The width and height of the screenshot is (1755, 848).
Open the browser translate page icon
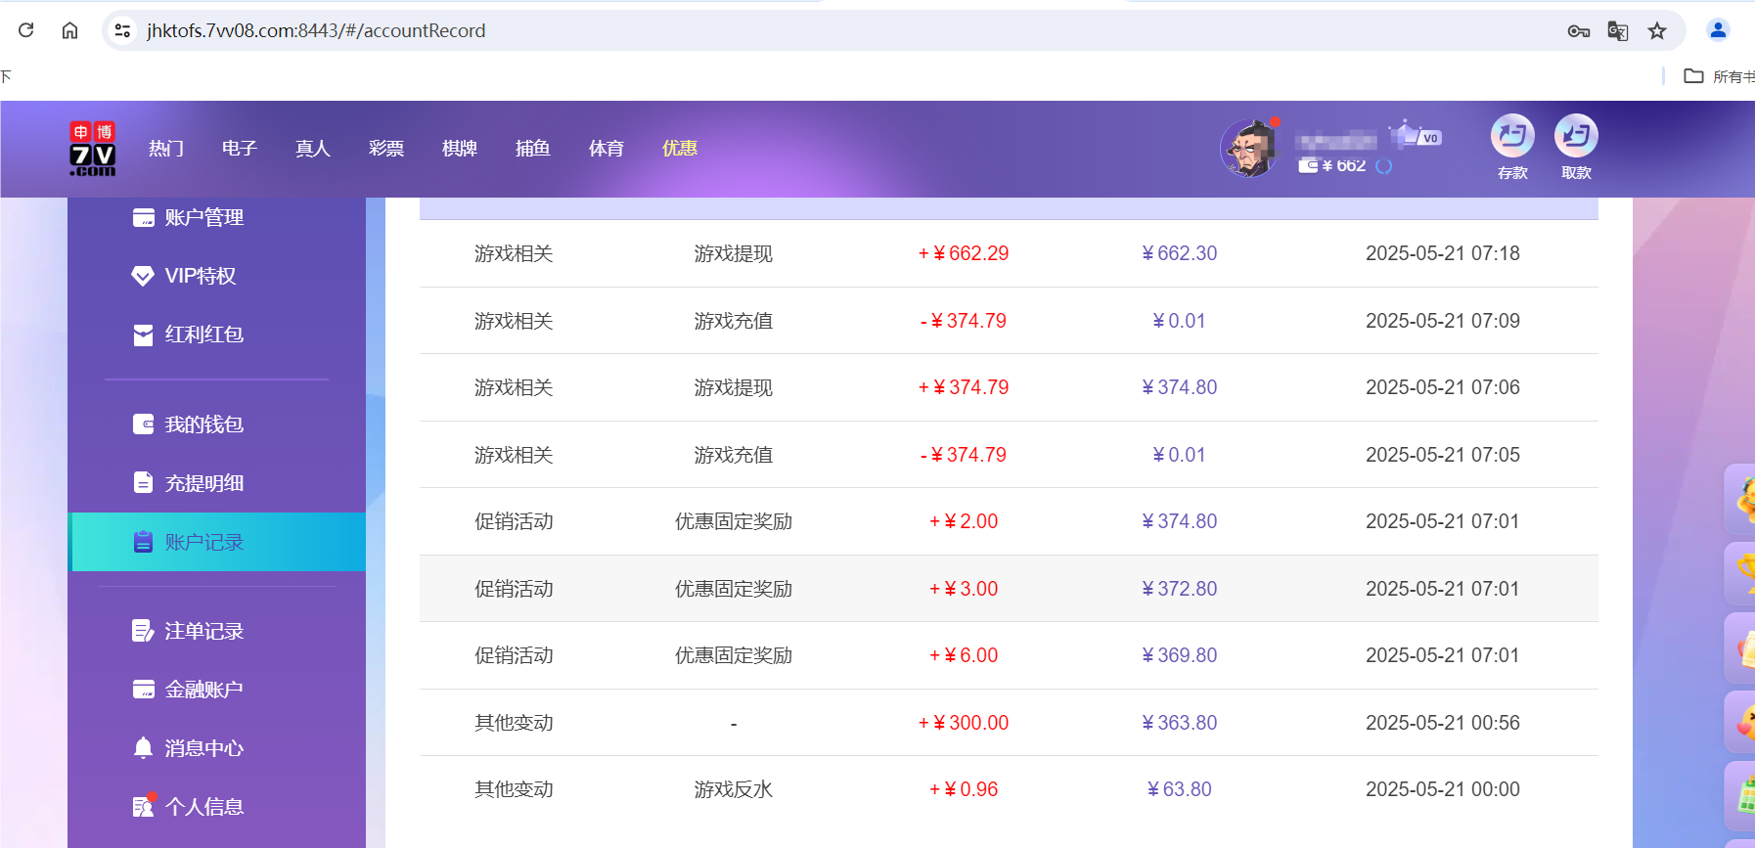[1617, 31]
